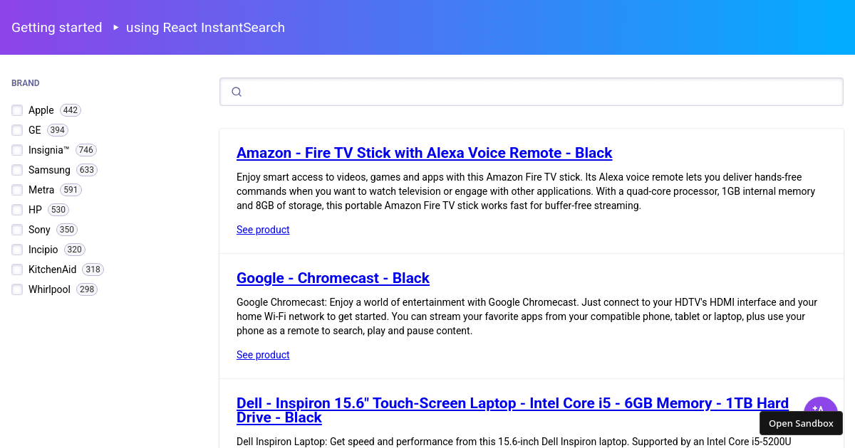Enable the HP brand filter

(x=17, y=210)
